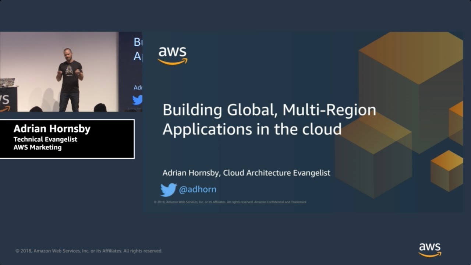The image size is (471, 265).
Task: Open the @adhorn Twitter handle
Action: 198,190
